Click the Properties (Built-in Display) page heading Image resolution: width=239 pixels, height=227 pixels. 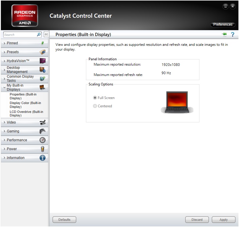[83, 35]
